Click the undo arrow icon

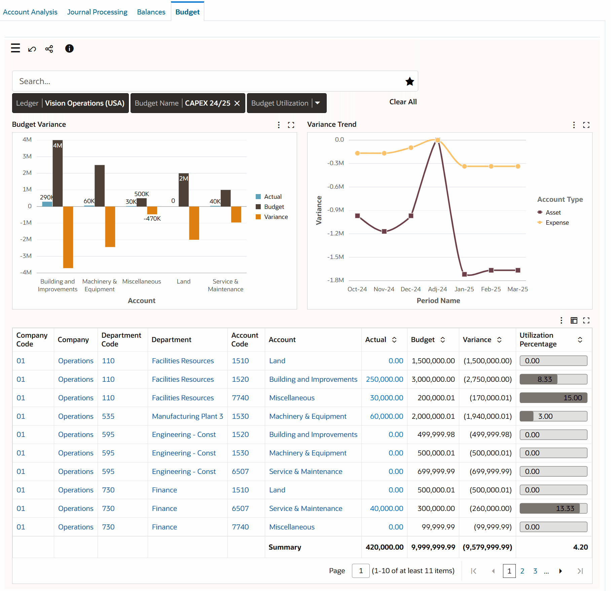[32, 49]
